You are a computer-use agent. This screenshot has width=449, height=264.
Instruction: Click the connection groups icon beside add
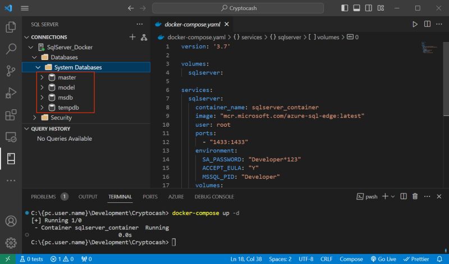coord(144,37)
